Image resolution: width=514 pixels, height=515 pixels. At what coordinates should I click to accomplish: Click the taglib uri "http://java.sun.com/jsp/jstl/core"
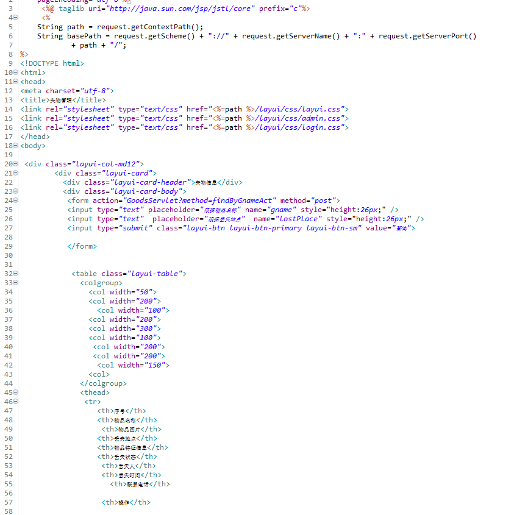pos(180,9)
